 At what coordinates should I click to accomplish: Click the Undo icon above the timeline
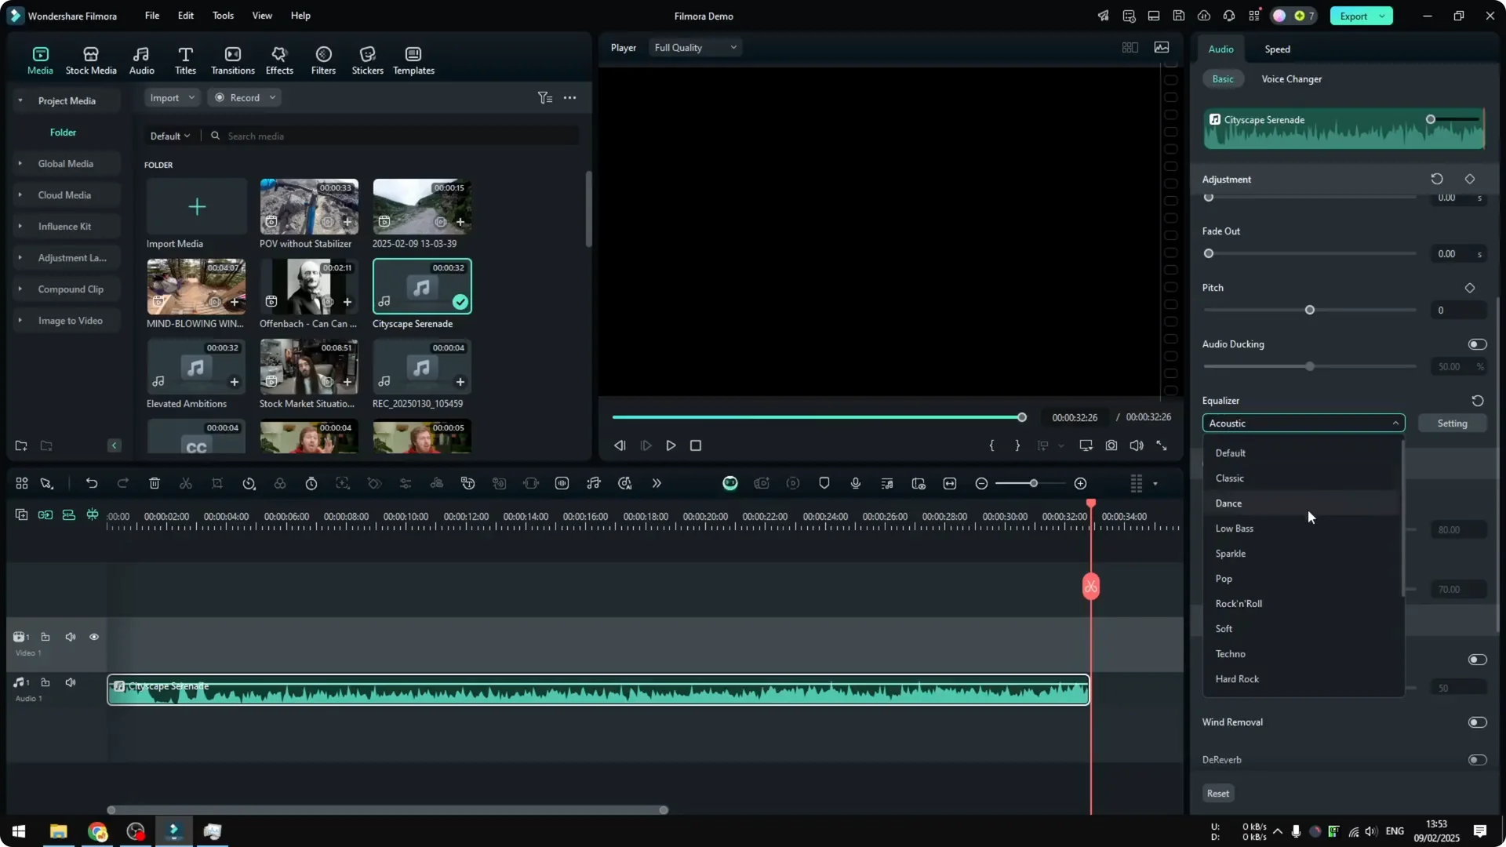click(92, 483)
